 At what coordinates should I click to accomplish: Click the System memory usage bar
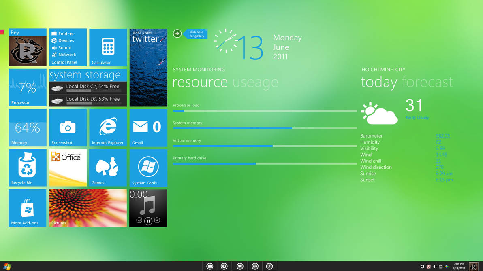pos(265,128)
